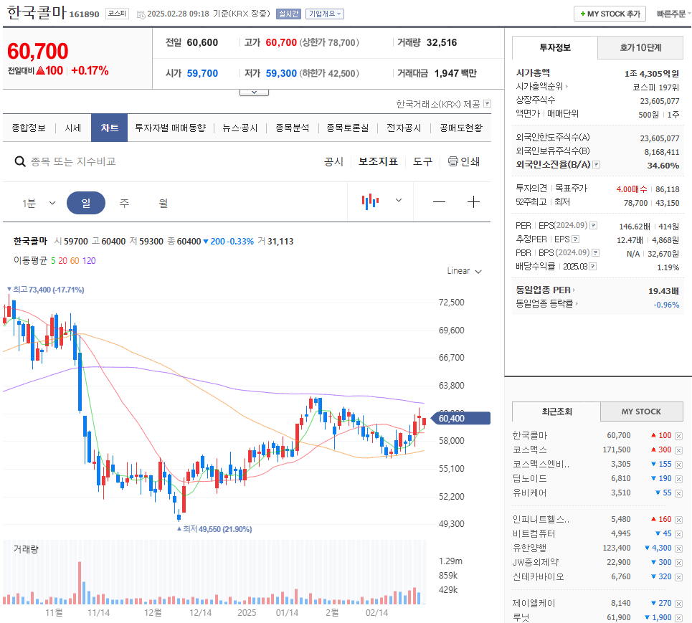Click the plus icon to zoom in chart
This screenshot has height=623, width=692.
point(473,201)
